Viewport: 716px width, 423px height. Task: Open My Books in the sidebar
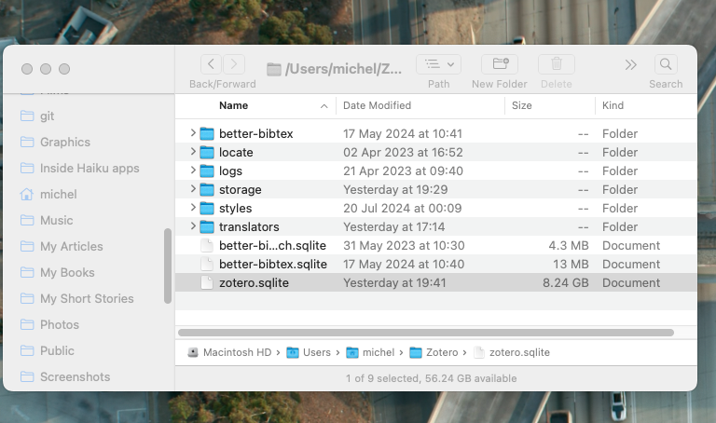click(x=67, y=272)
